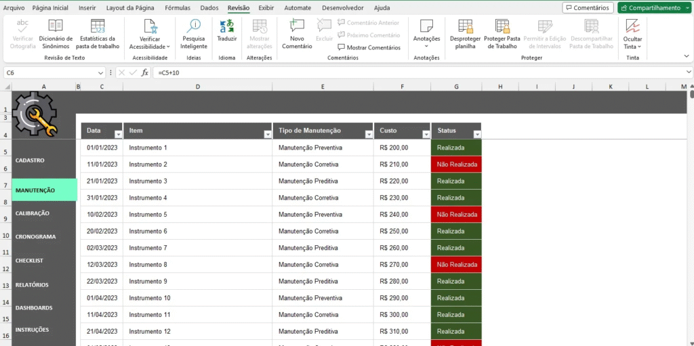This screenshot has height=346, width=694.
Task: Select the red Não Realizada cell for Instrumento 2
Action: (456, 165)
